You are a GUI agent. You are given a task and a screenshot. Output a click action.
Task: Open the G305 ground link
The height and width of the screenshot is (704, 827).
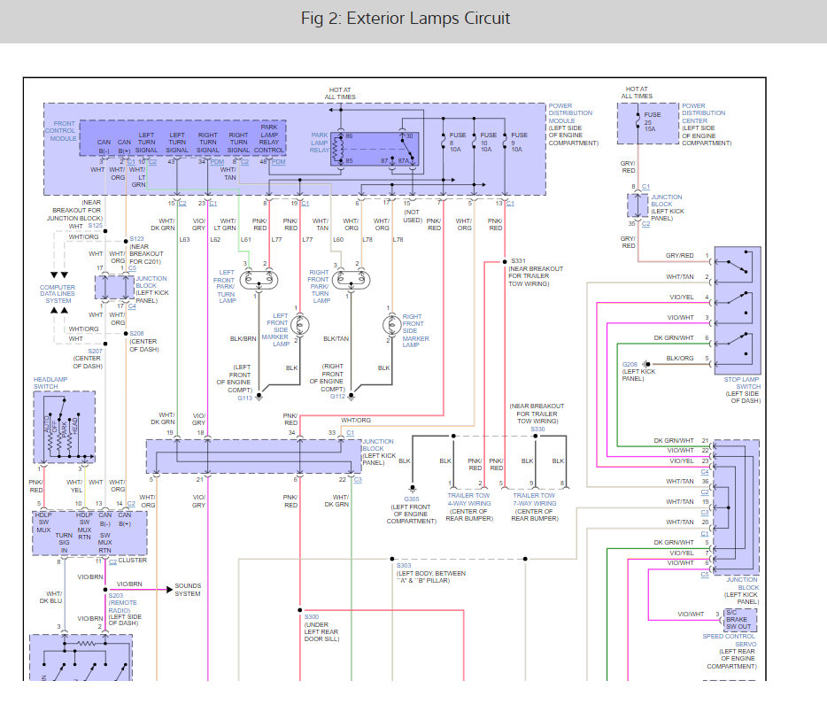tap(412, 499)
